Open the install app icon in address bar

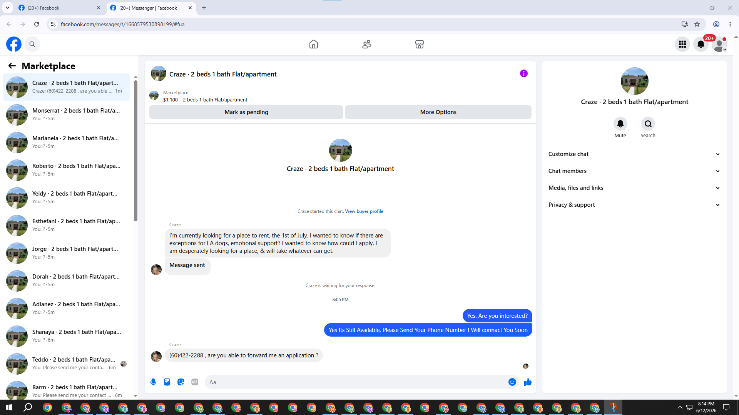685,24
